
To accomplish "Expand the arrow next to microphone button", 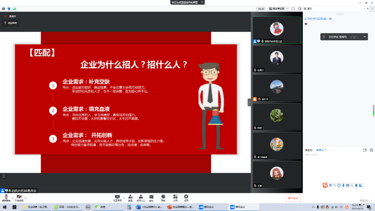I will 12,198.
